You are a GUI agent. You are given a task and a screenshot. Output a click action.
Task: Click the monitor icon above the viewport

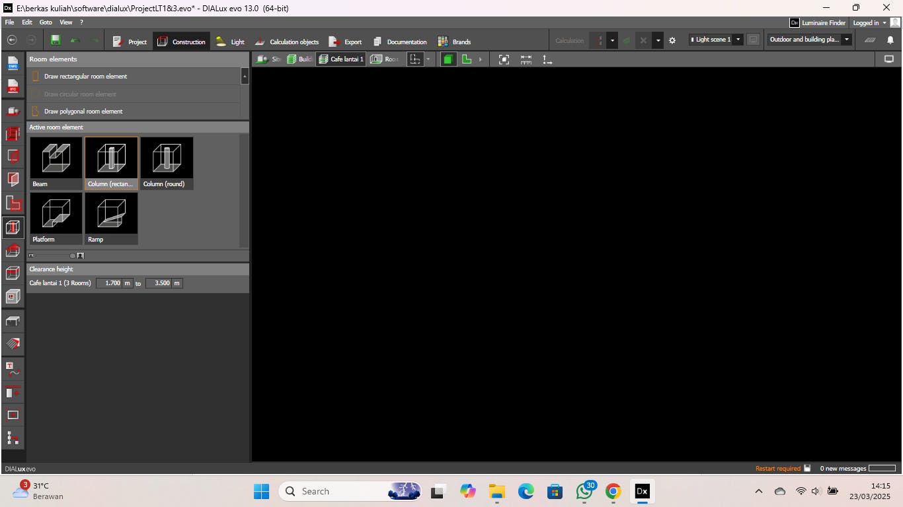click(889, 59)
